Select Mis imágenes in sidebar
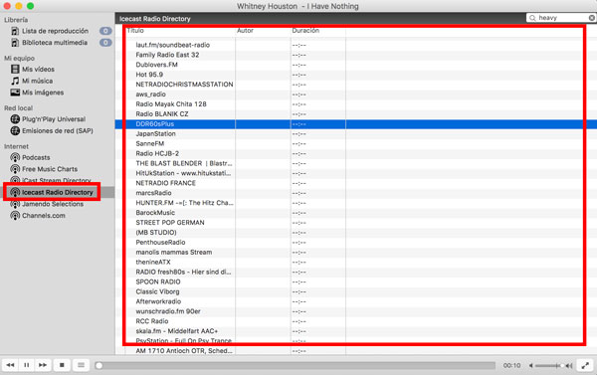Viewport: 597px width, 375px height. pyautogui.click(x=43, y=93)
